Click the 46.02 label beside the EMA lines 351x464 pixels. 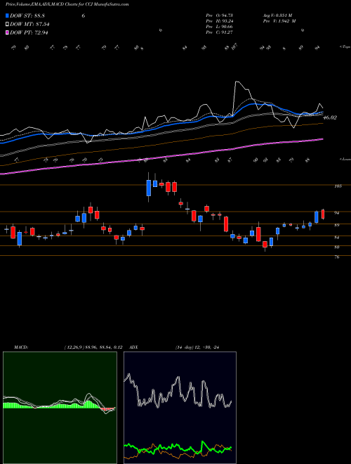click(x=330, y=118)
